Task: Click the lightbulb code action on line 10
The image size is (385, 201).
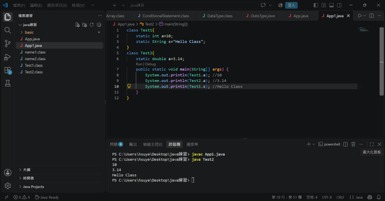Action: [x=129, y=86]
